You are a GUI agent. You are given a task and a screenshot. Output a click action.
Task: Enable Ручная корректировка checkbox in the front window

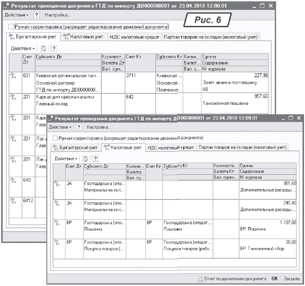[55, 138]
